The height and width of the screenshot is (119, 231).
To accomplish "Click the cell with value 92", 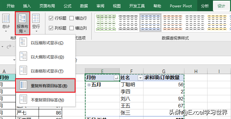I will pos(164,99).
